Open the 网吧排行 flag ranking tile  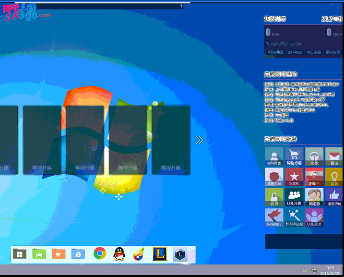[274, 217]
